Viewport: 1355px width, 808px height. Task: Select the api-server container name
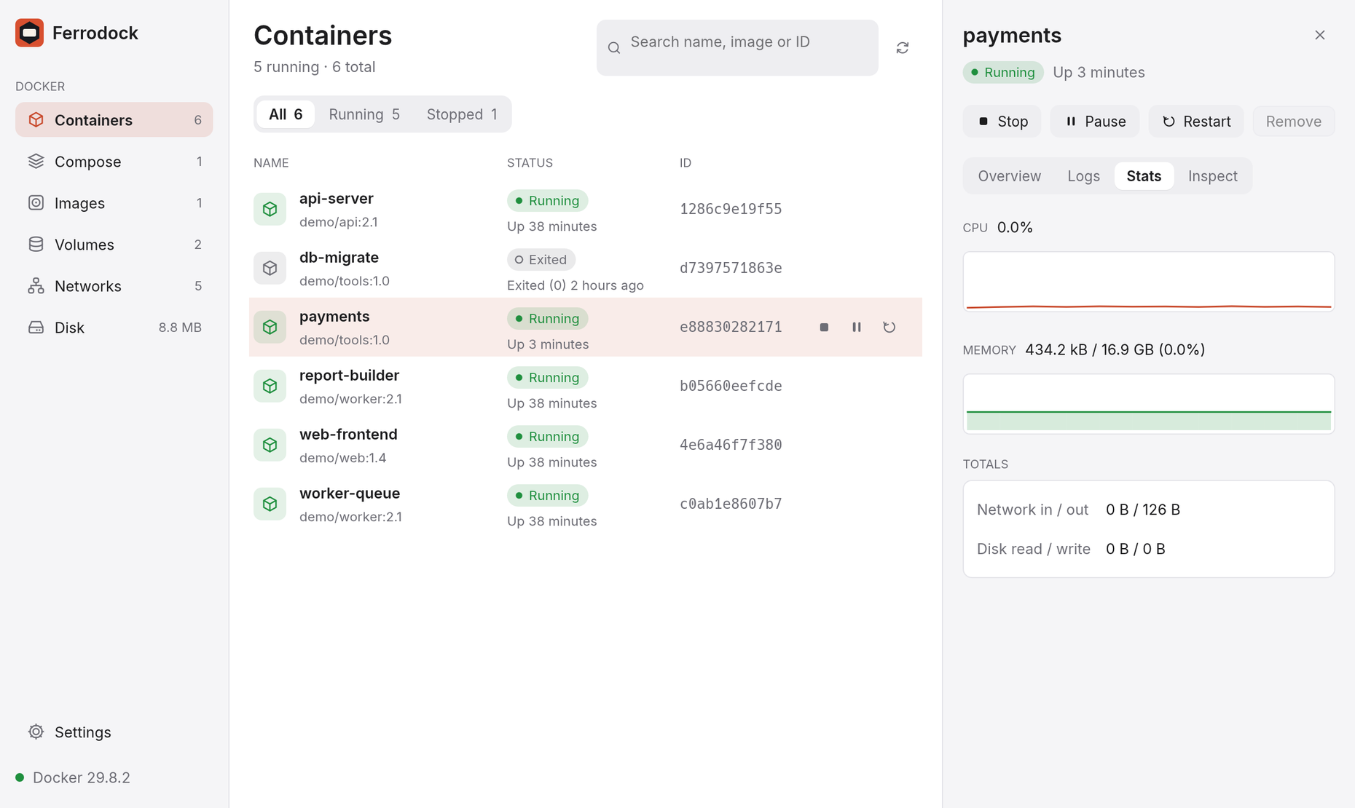[337, 199]
